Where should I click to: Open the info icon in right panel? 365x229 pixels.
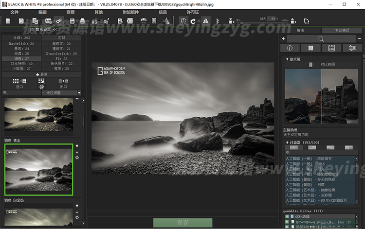[x=290, y=48]
